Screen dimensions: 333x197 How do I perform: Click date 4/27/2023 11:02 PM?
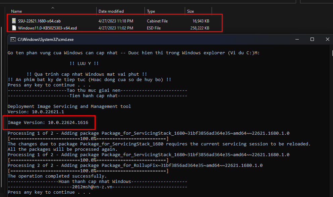pos(116,28)
